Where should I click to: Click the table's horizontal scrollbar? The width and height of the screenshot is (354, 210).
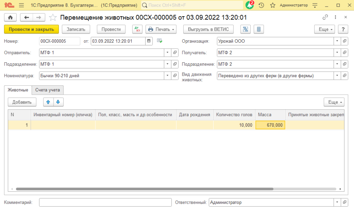pyautogui.click(x=145, y=189)
